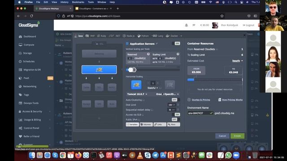Toggle Public IPv4 switch

(176, 119)
